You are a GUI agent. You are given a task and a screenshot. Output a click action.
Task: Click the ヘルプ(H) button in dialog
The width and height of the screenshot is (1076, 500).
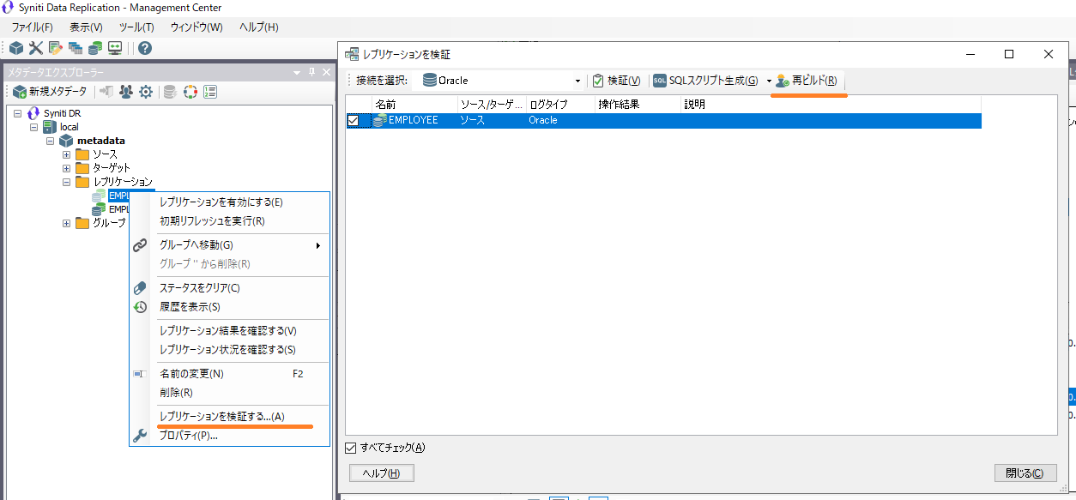[382, 473]
